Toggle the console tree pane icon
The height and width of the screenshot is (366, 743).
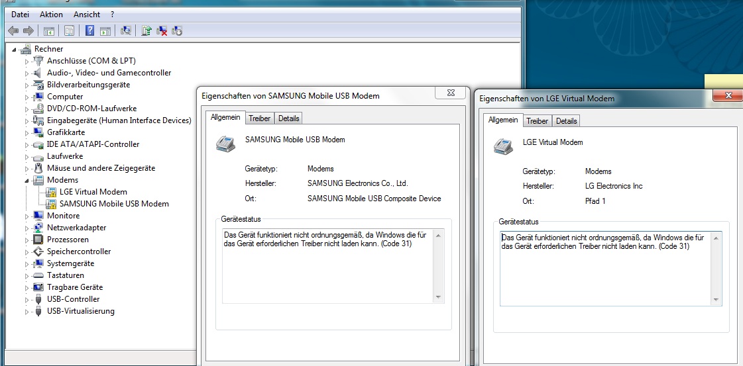(x=49, y=30)
